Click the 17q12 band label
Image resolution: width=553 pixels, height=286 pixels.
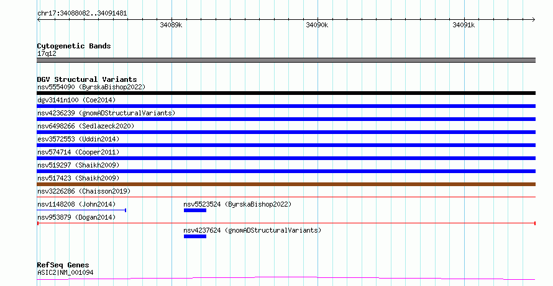pyautogui.click(x=47, y=53)
